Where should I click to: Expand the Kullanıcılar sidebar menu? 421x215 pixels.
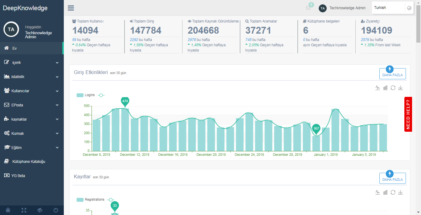coord(32,91)
